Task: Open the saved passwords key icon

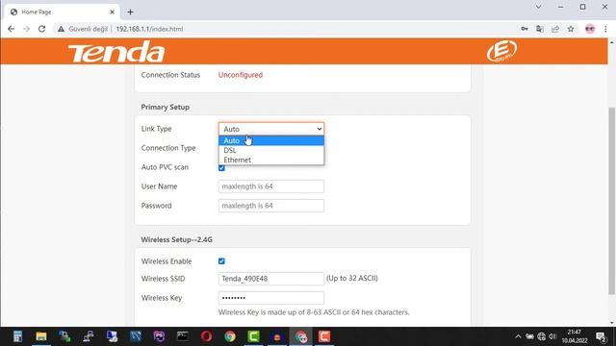Action: (525, 29)
